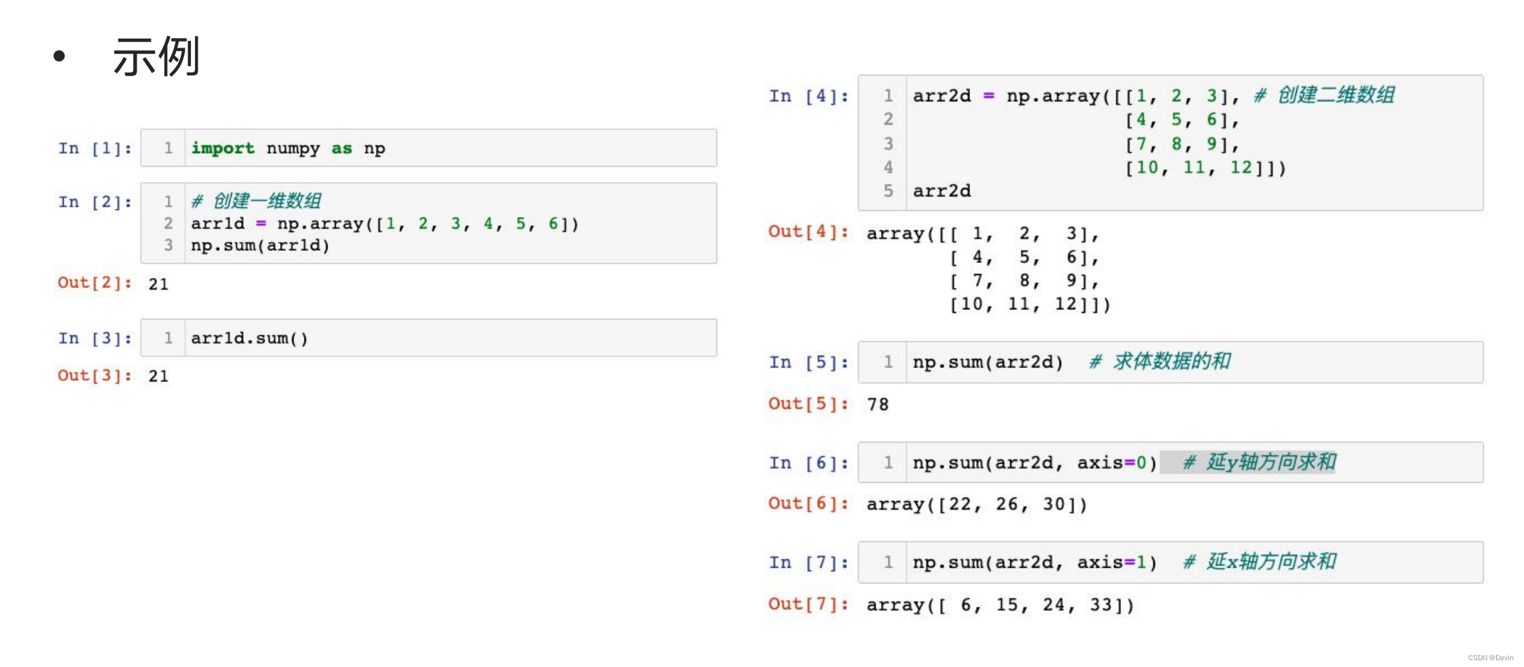The image size is (1524, 667).
Task: Click the arr2d line 5 in cell 4
Action: click(941, 191)
